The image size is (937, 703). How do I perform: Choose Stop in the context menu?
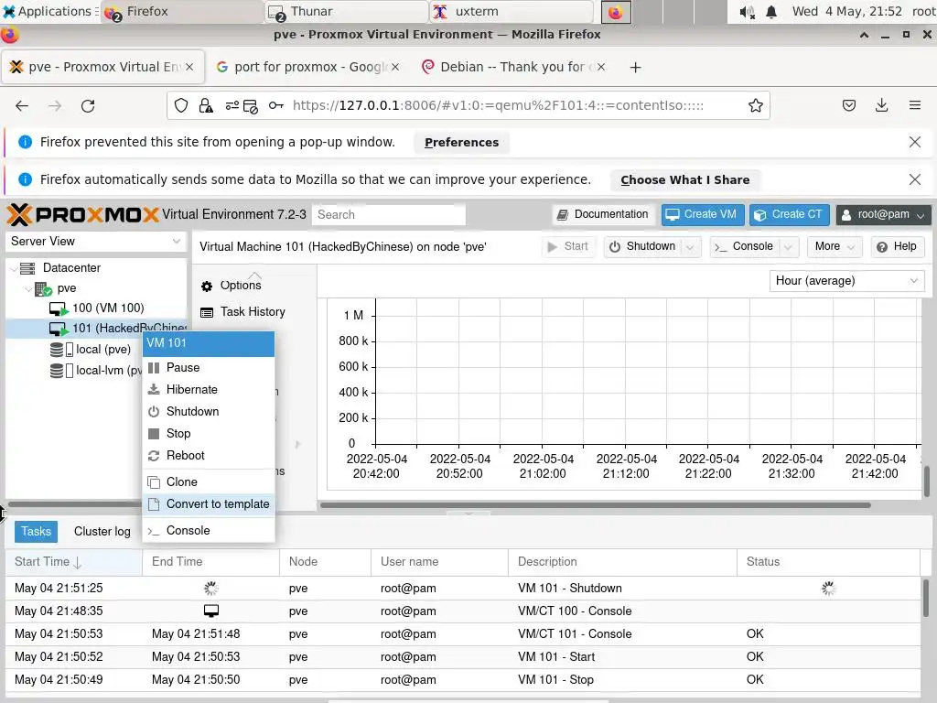(x=209, y=433)
